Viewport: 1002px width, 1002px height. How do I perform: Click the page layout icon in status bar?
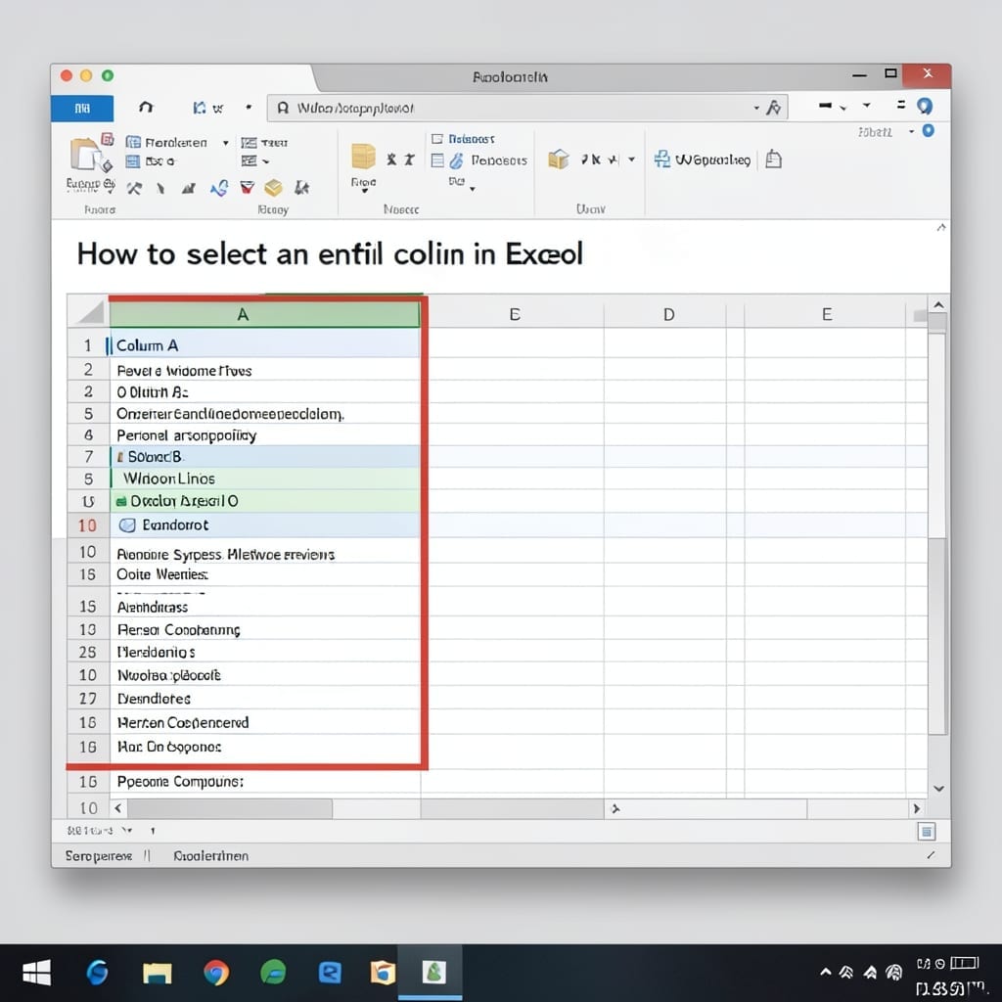[926, 832]
